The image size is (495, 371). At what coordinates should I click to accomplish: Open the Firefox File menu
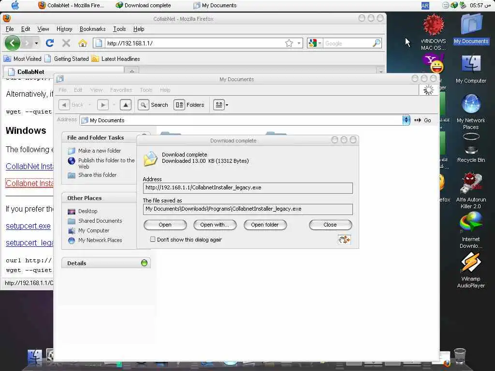coord(10,29)
